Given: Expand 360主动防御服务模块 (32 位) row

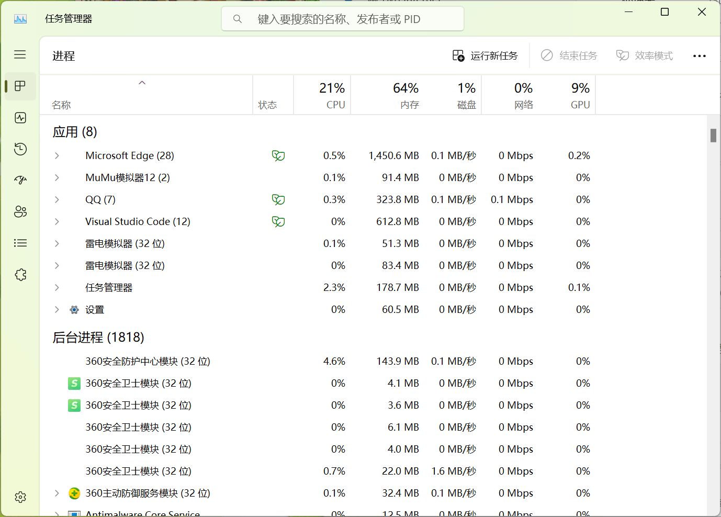Looking at the screenshot, I should [57, 493].
